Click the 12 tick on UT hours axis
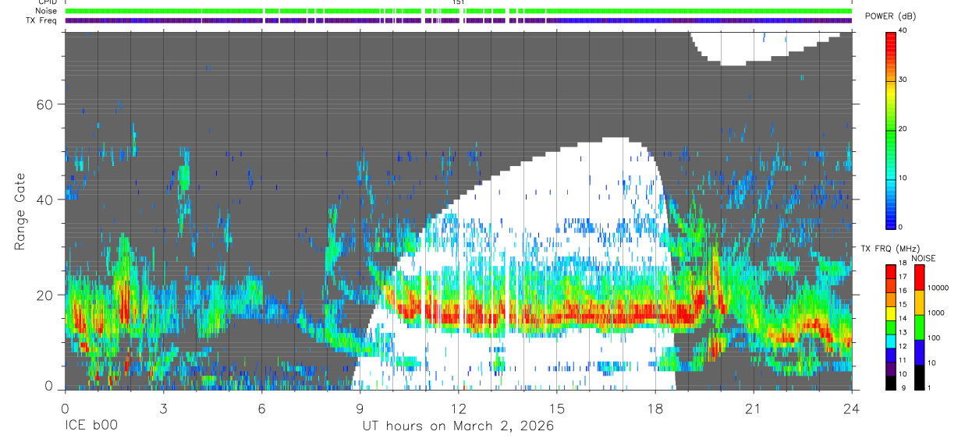This screenshot has height=442, width=958. [459, 408]
